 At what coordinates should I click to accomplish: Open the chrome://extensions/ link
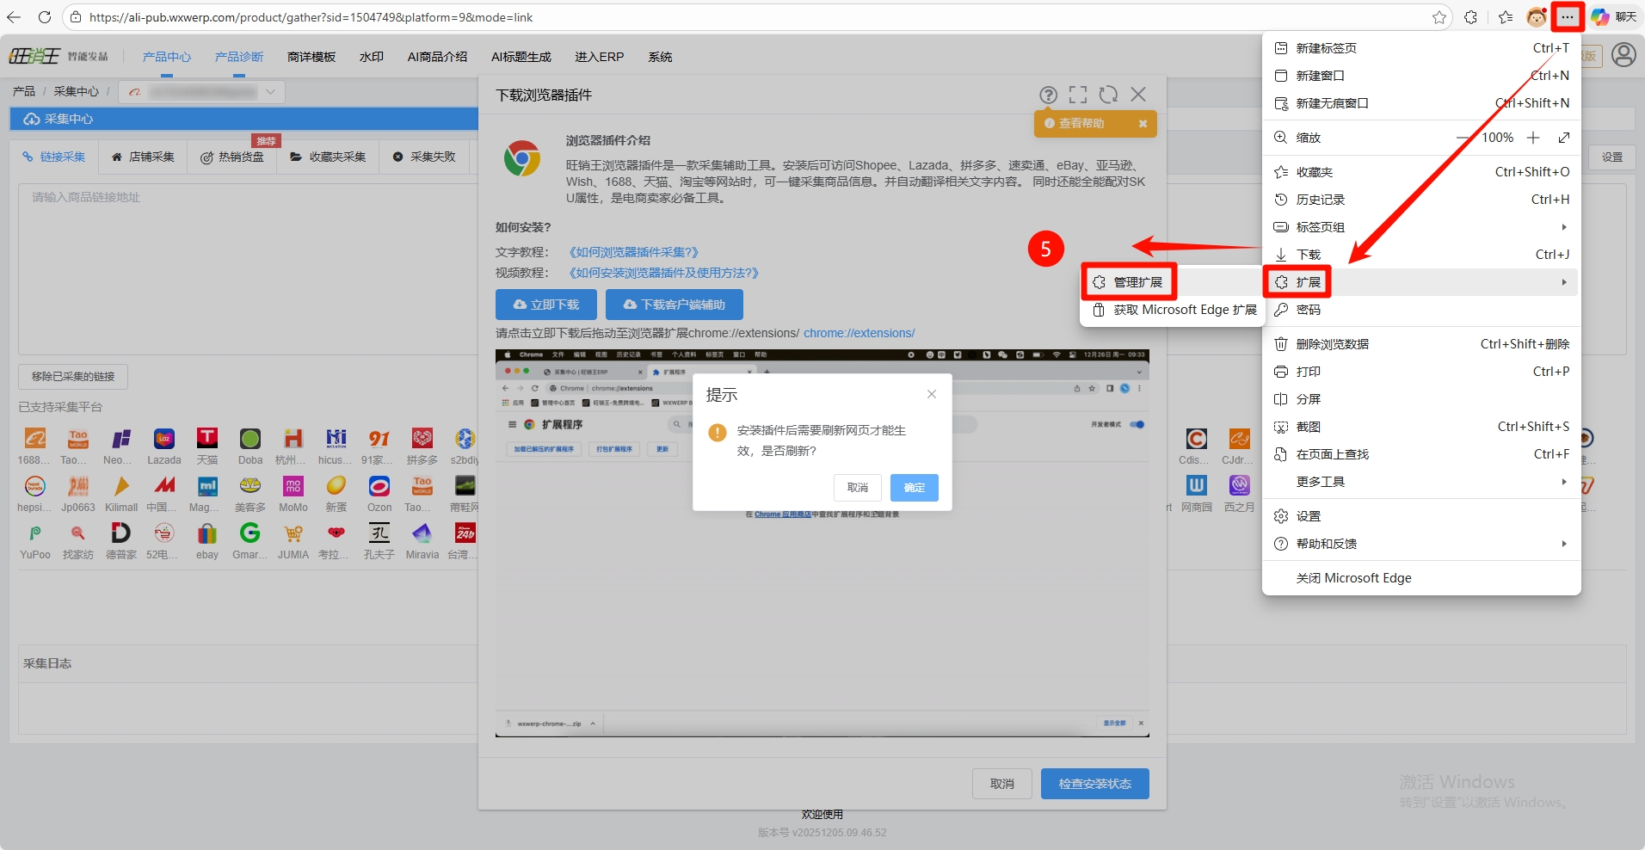tap(859, 333)
